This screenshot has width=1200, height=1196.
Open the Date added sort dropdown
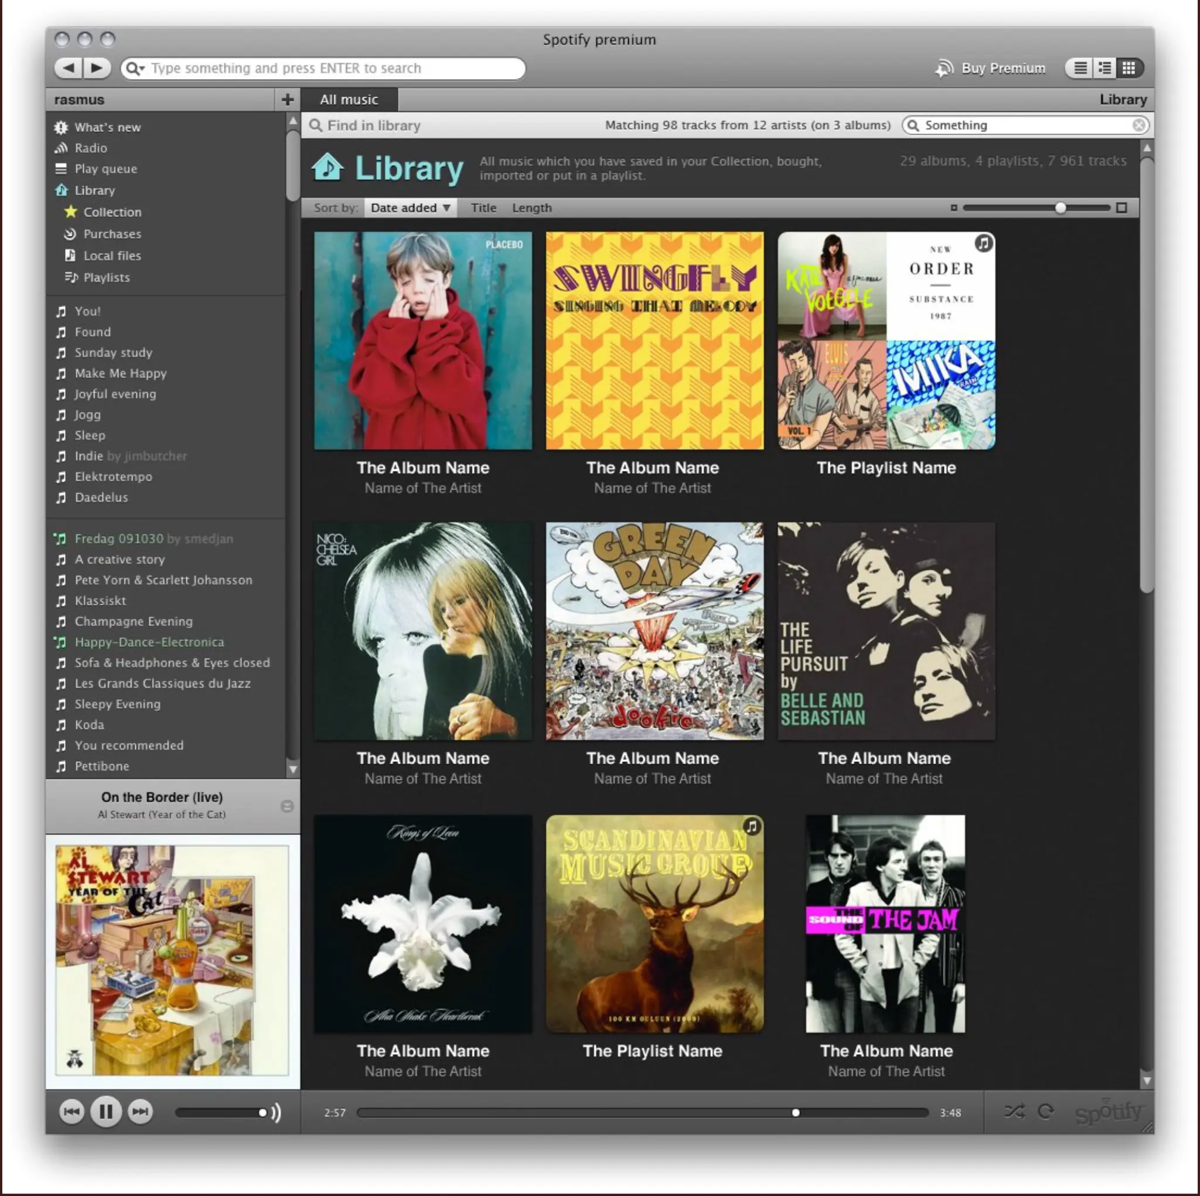pyautogui.click(x=410, y=208)
